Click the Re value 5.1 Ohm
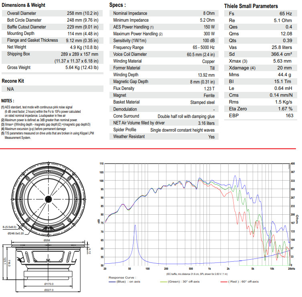Screen dimensions: 302x297 pyautogui.click(x=283, y=20)
